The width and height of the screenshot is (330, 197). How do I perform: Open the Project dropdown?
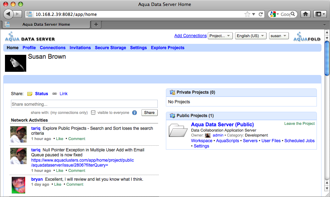(x=220, y=36)
